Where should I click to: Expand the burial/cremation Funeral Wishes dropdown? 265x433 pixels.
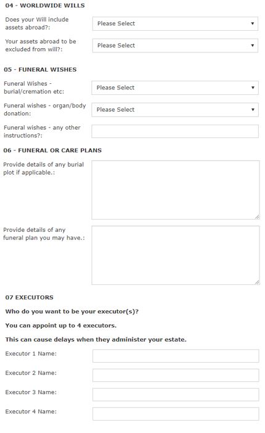pos(175,88)
